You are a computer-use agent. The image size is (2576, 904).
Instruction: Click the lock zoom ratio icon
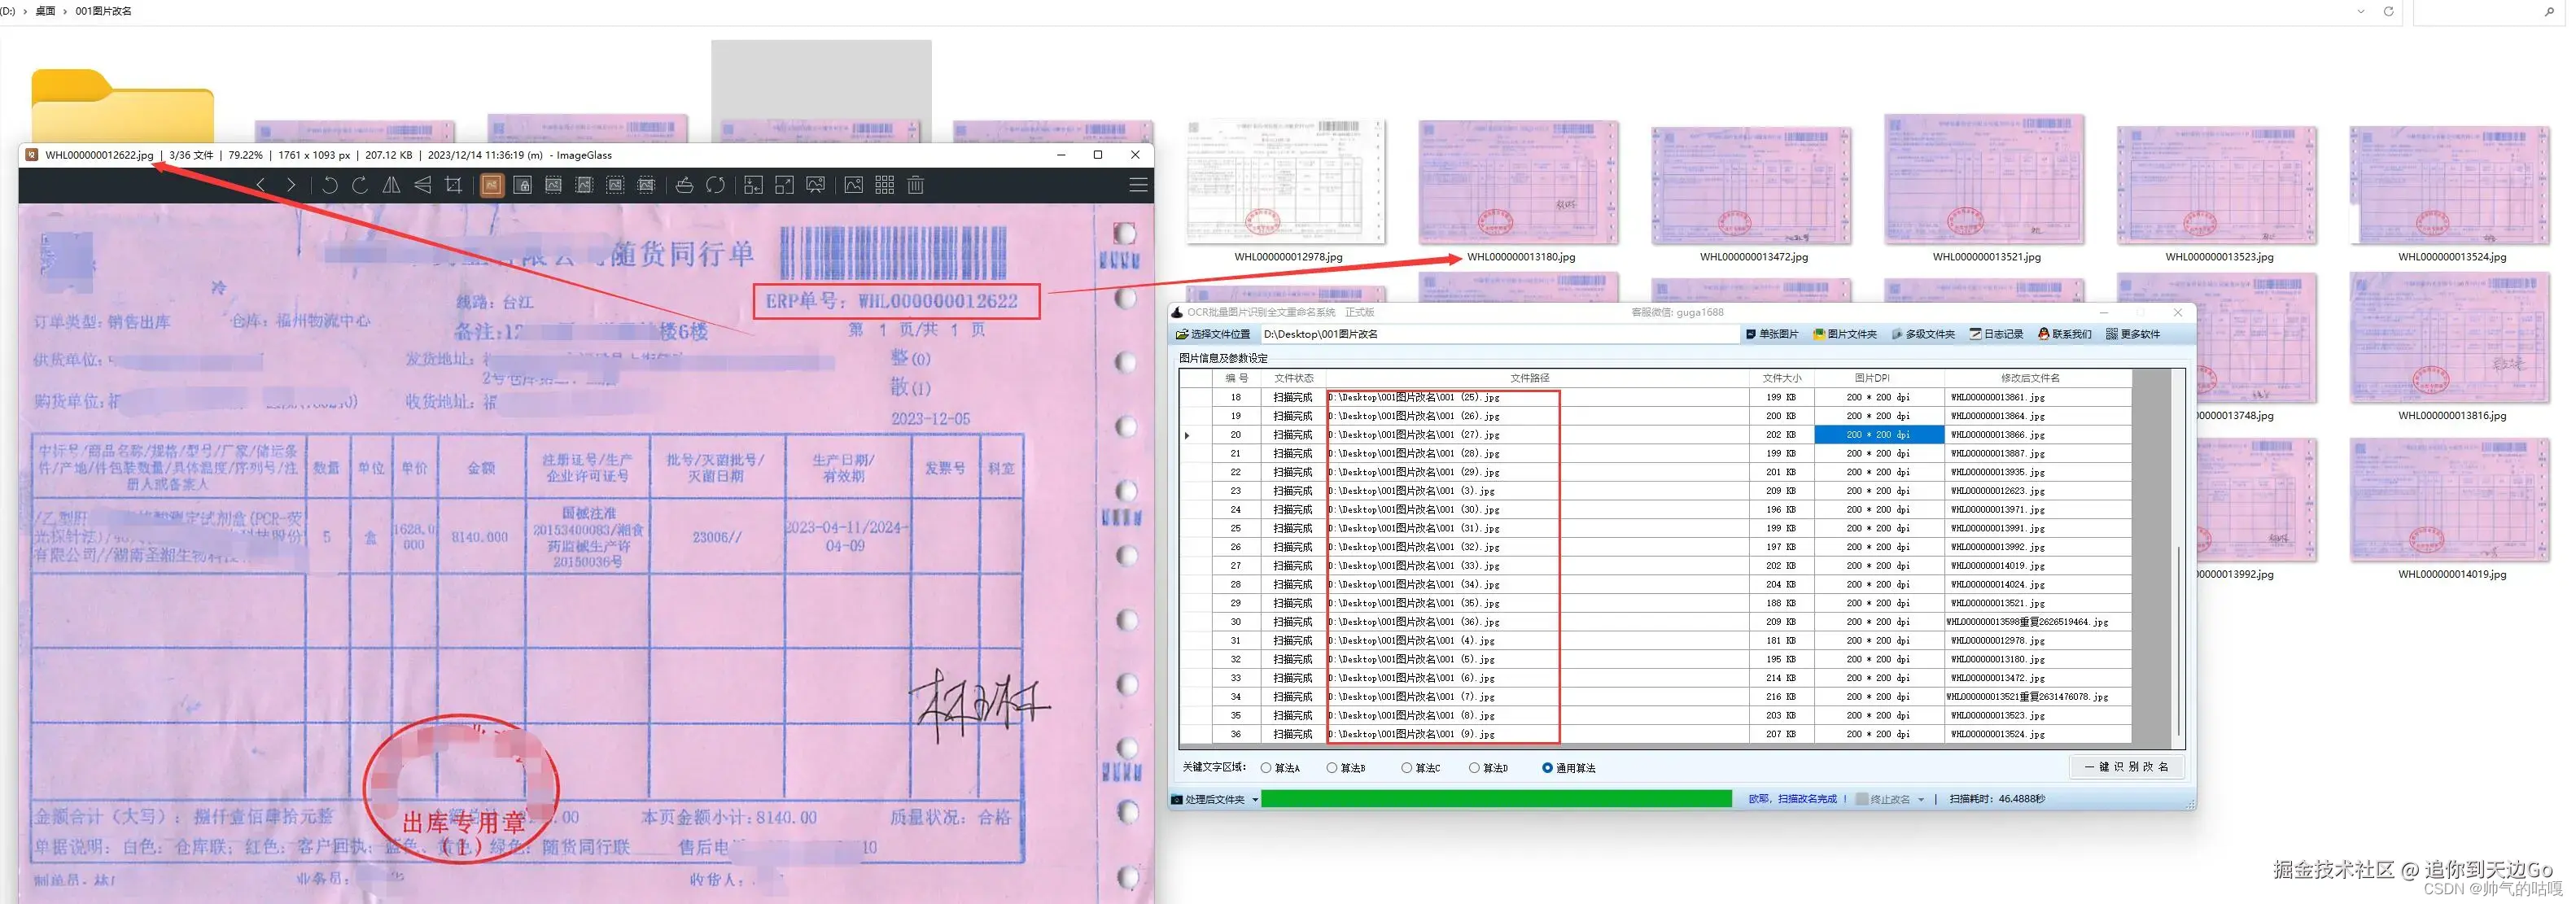click(522, 185)
